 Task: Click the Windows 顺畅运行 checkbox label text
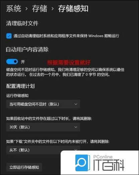click(66, 36)
